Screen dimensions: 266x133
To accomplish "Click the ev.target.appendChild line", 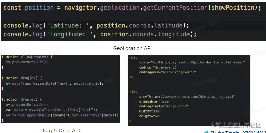I will coord(62,115).
